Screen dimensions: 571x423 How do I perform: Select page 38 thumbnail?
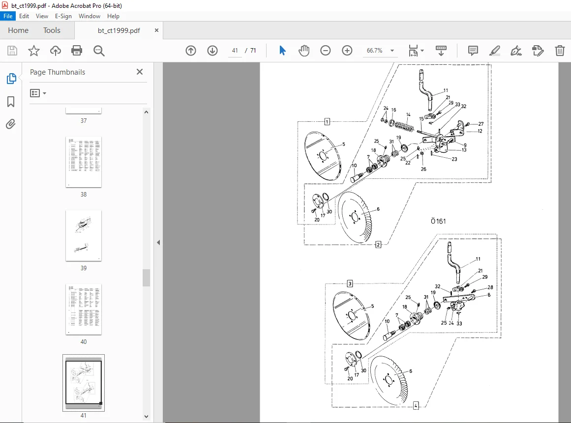pos(84,162)
